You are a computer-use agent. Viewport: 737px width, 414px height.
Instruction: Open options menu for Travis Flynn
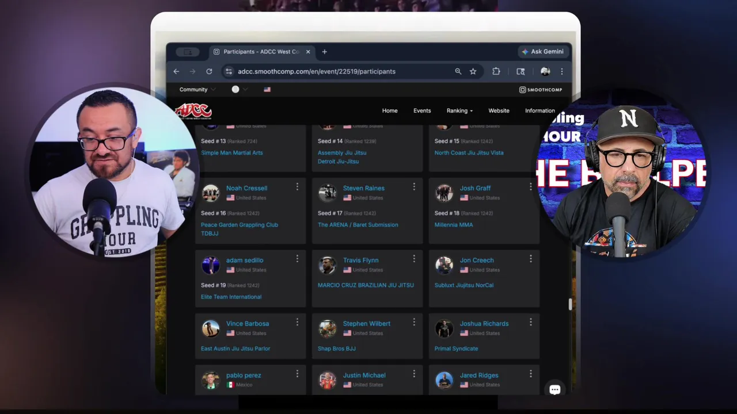(x=414, y=259)
